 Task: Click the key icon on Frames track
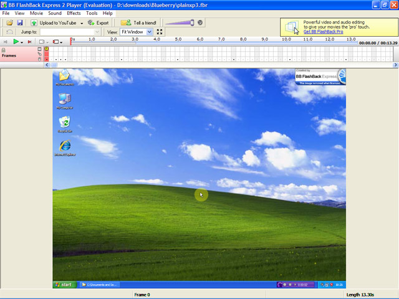pyautogui.click(x=39, y=54)
